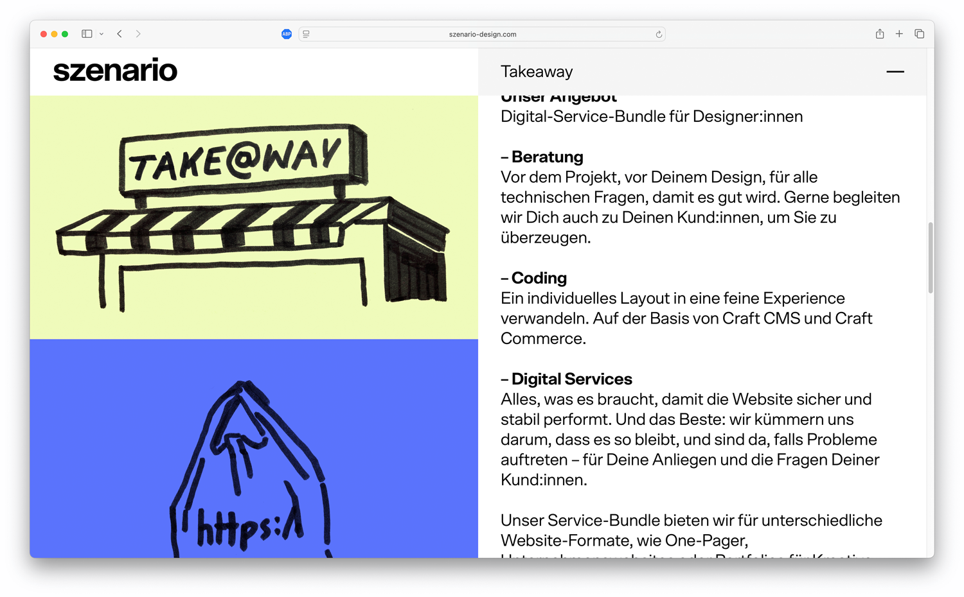Go forward to the next page
The image size is (964, 597).
[x=138, y=34]
